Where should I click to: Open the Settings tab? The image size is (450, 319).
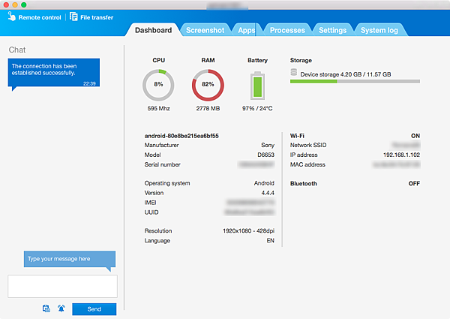[332, 30]
